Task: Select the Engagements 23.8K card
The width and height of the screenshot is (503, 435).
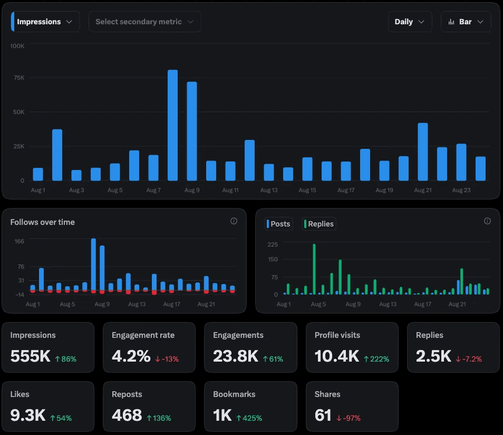Action: pyautogui.click(x=250, y=347)
